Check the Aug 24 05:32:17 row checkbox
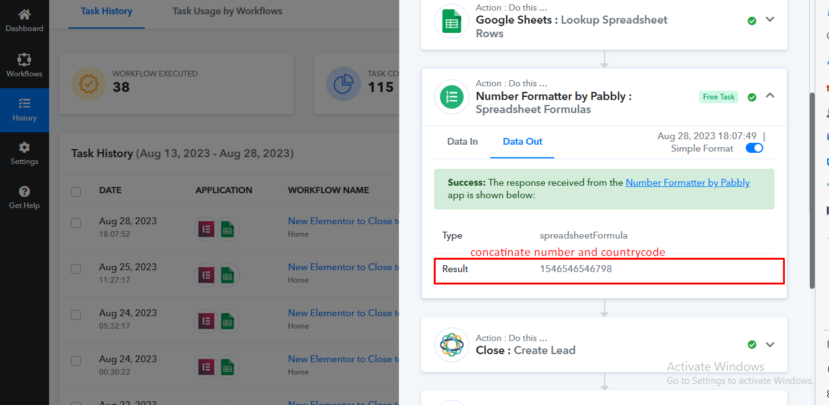Viewport: 829px width, 405px height. [x=76, y=315]
